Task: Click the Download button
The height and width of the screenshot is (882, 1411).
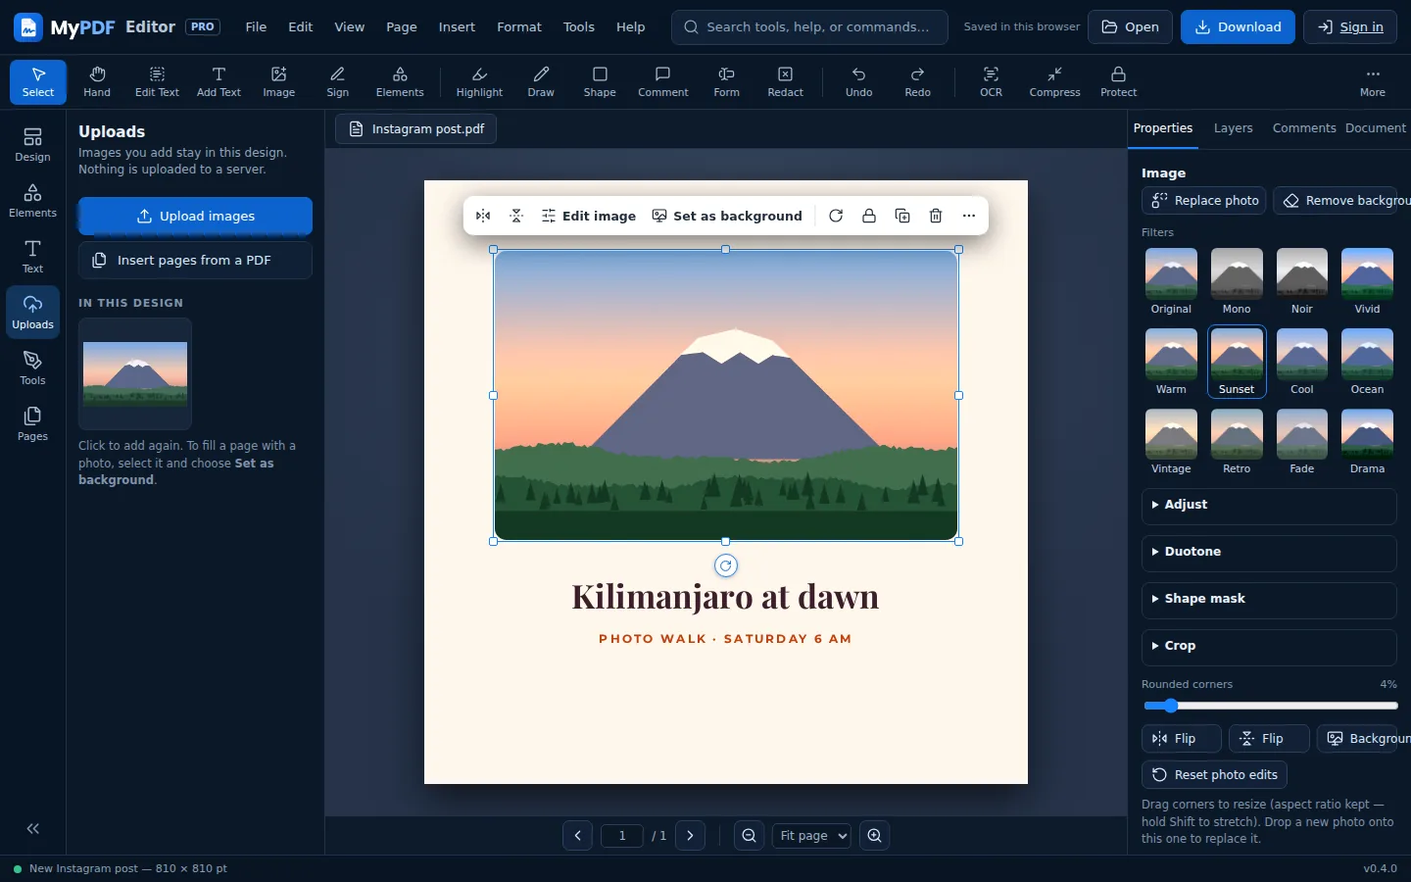Action: [1238, 27]
